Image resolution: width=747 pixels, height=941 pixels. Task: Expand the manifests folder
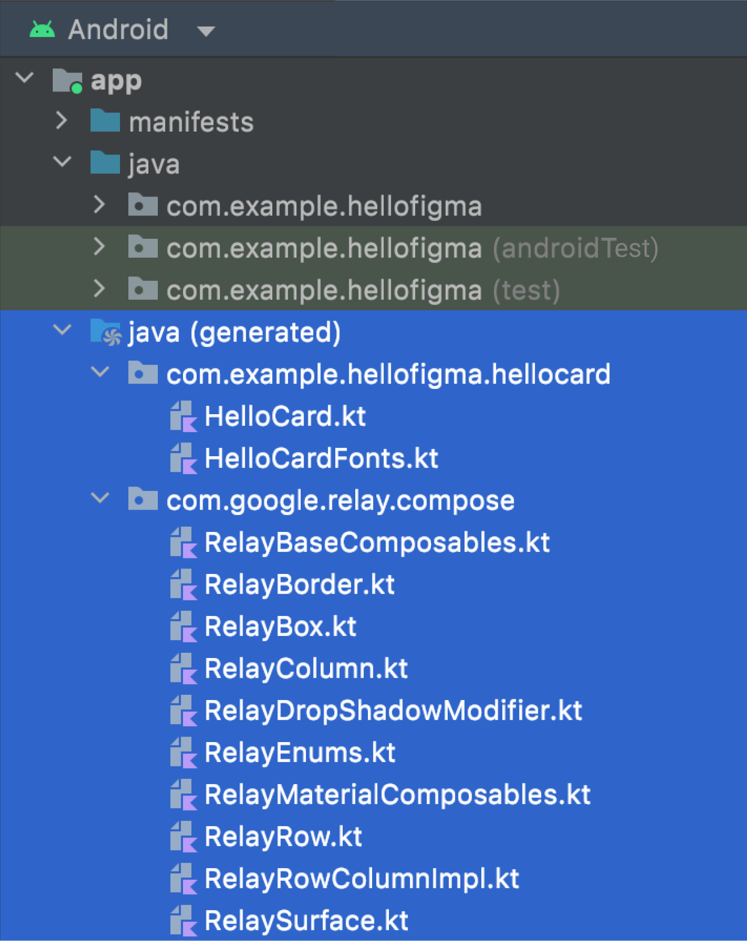tap(62, 120)
